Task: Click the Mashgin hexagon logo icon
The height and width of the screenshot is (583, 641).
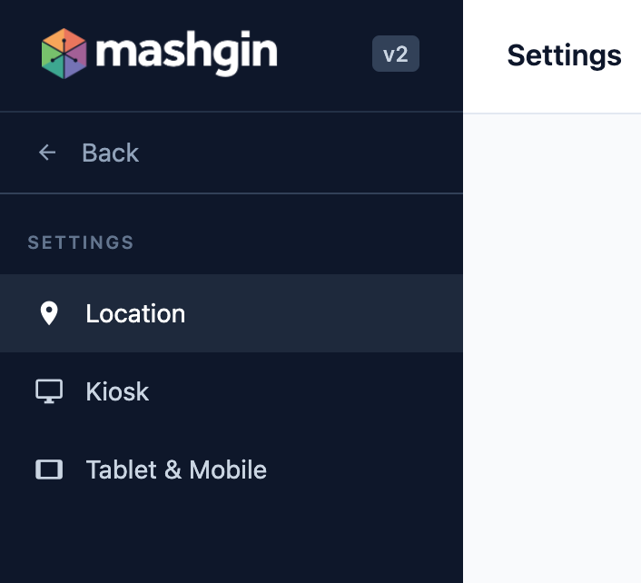Action: (x=64, y=54)
